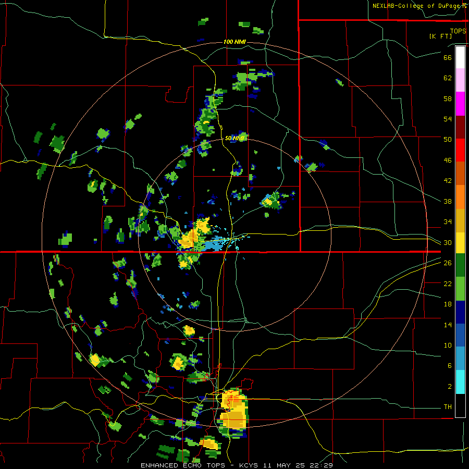Select the light green legend swatch
Viewport: 469px width, 469px height.
460,289
